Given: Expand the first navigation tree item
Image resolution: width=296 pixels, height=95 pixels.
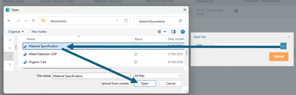Looking at the screenshot, I should pos(10,40).
